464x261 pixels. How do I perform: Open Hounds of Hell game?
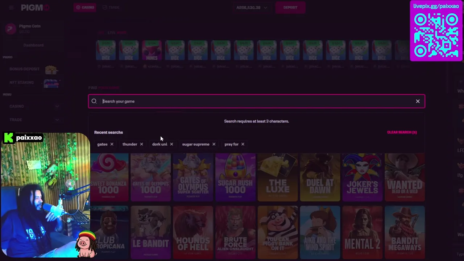click(193, 233)
